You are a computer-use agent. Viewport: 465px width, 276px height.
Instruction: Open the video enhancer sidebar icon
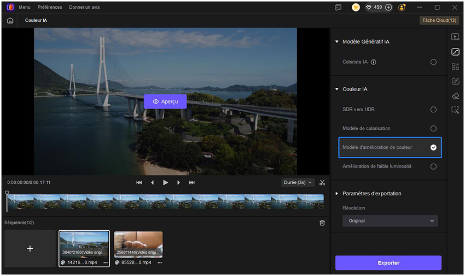[x=455, y=37]
